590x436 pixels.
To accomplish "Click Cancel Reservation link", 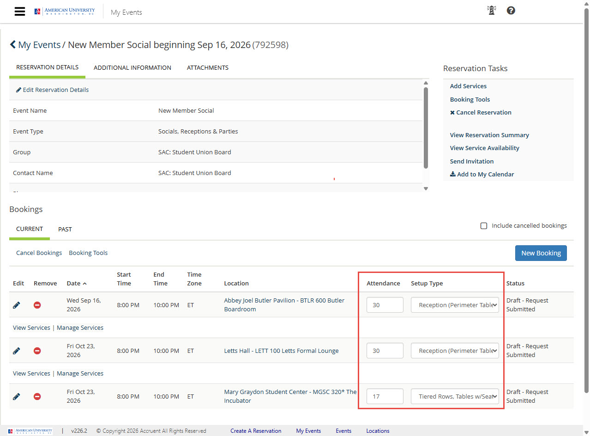I will pyautogui.click(x=481, y=112).
